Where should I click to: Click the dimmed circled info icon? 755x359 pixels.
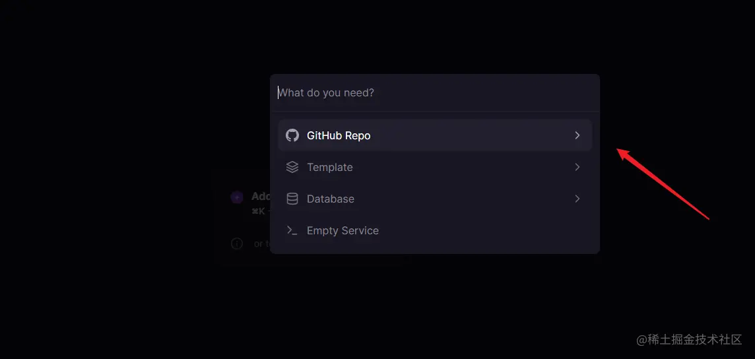(237, 244)
